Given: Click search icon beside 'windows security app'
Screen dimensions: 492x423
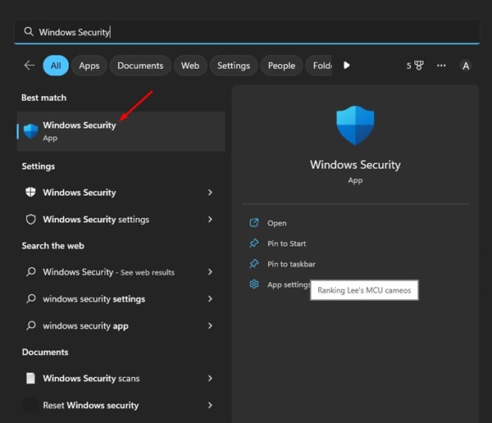Looking at the screenshot, I should (x=31, y=325).
